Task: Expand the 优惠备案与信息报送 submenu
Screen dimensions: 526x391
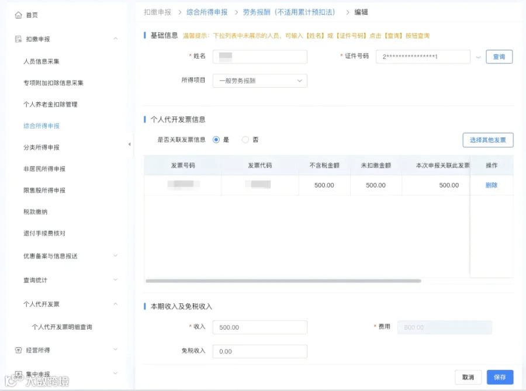Action: [x=115, y=255]
